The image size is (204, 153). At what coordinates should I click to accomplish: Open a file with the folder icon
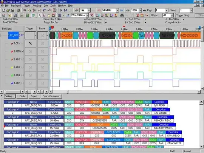point(8,10)
